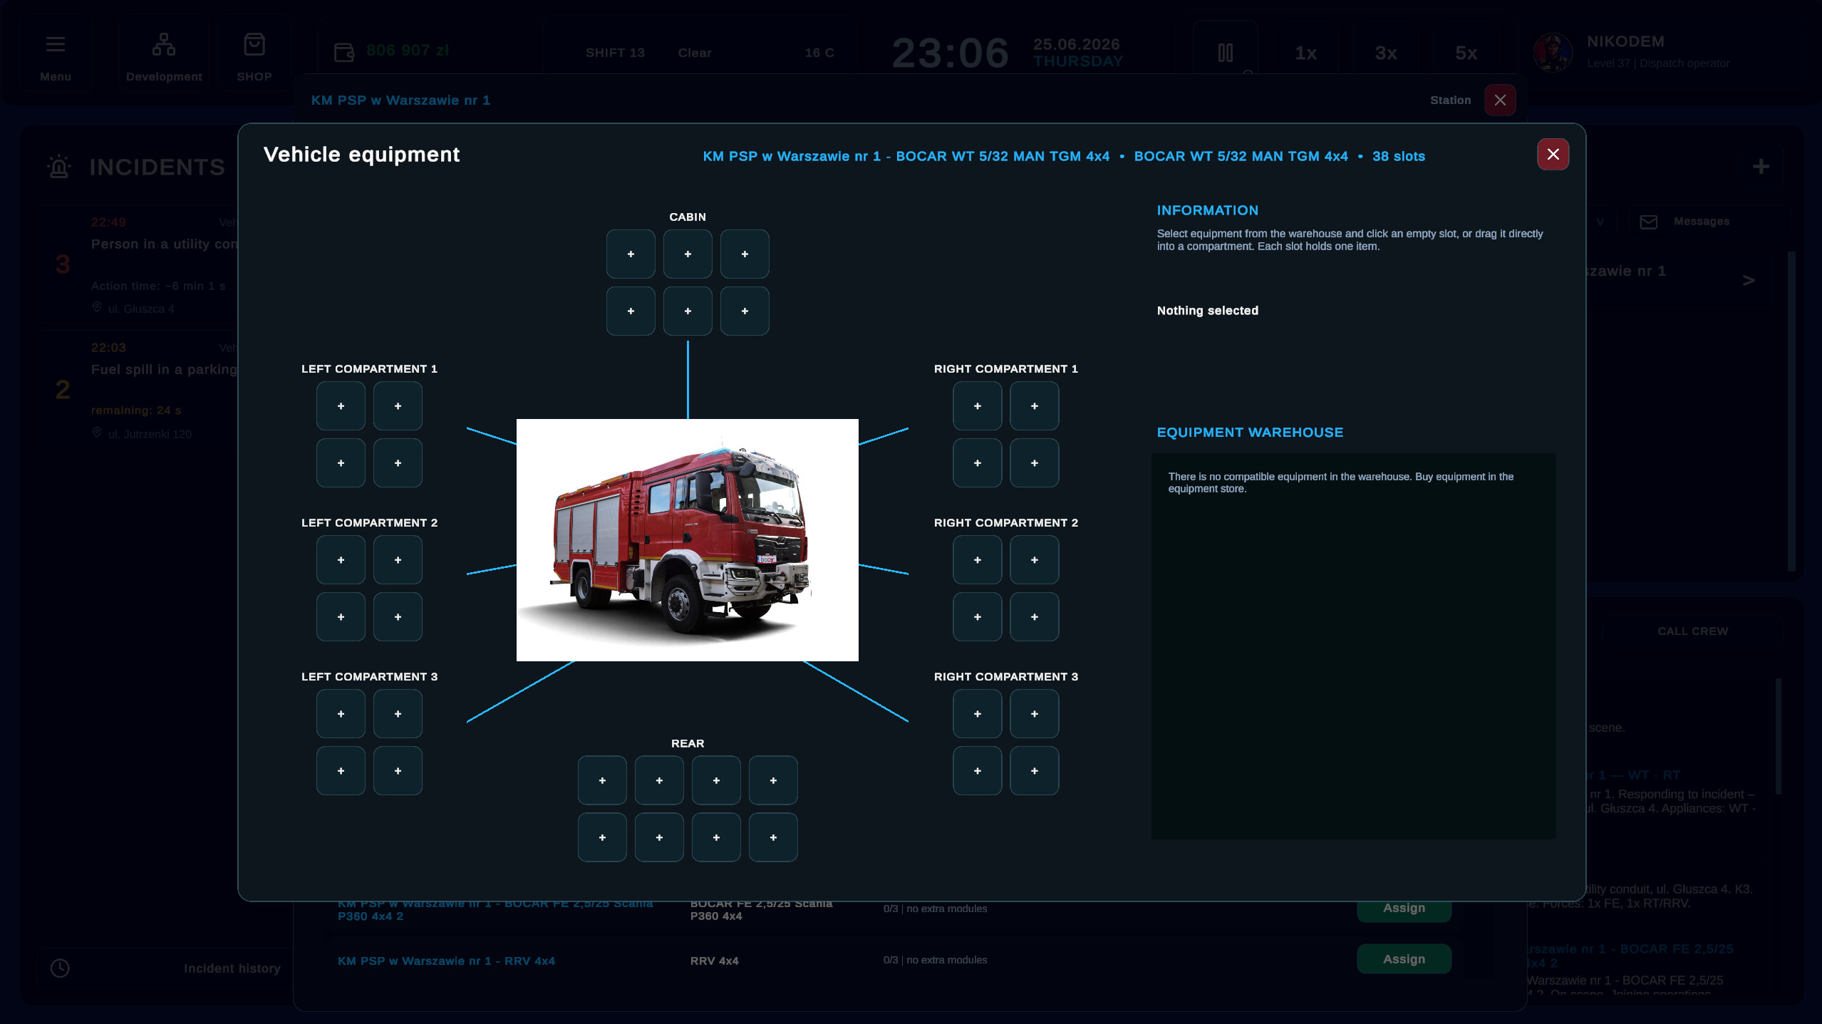The height and width of the screenshot is (1024, 1822).
Task: Click the wallet balance icon
Action: [x=344, y=52]
